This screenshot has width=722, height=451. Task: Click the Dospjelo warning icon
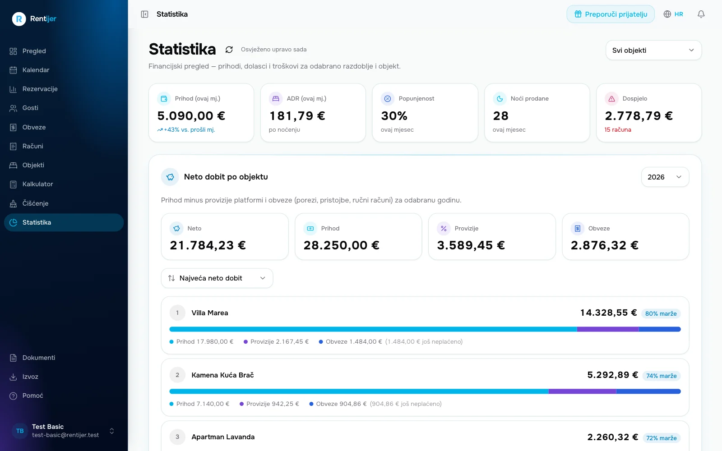coord(611,98)
